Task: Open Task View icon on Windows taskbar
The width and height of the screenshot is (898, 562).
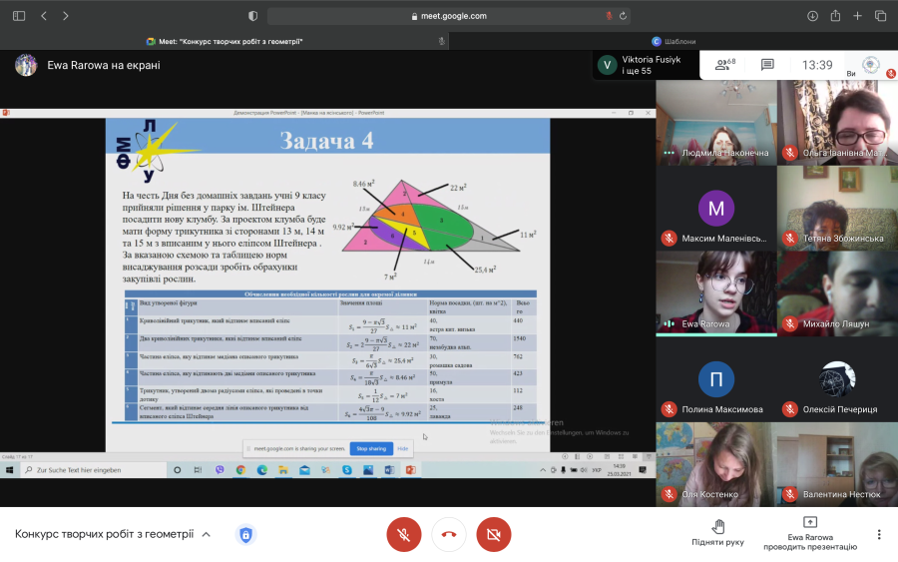Action: point(198,470)
